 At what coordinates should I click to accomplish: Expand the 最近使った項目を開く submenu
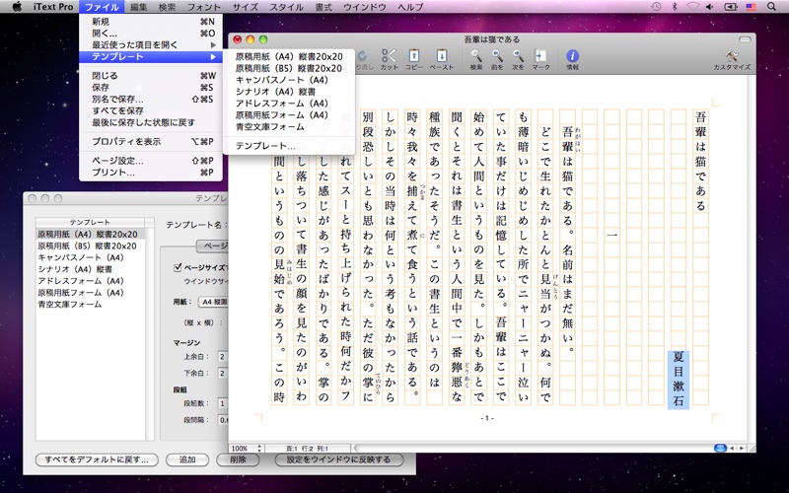[151, 44]
